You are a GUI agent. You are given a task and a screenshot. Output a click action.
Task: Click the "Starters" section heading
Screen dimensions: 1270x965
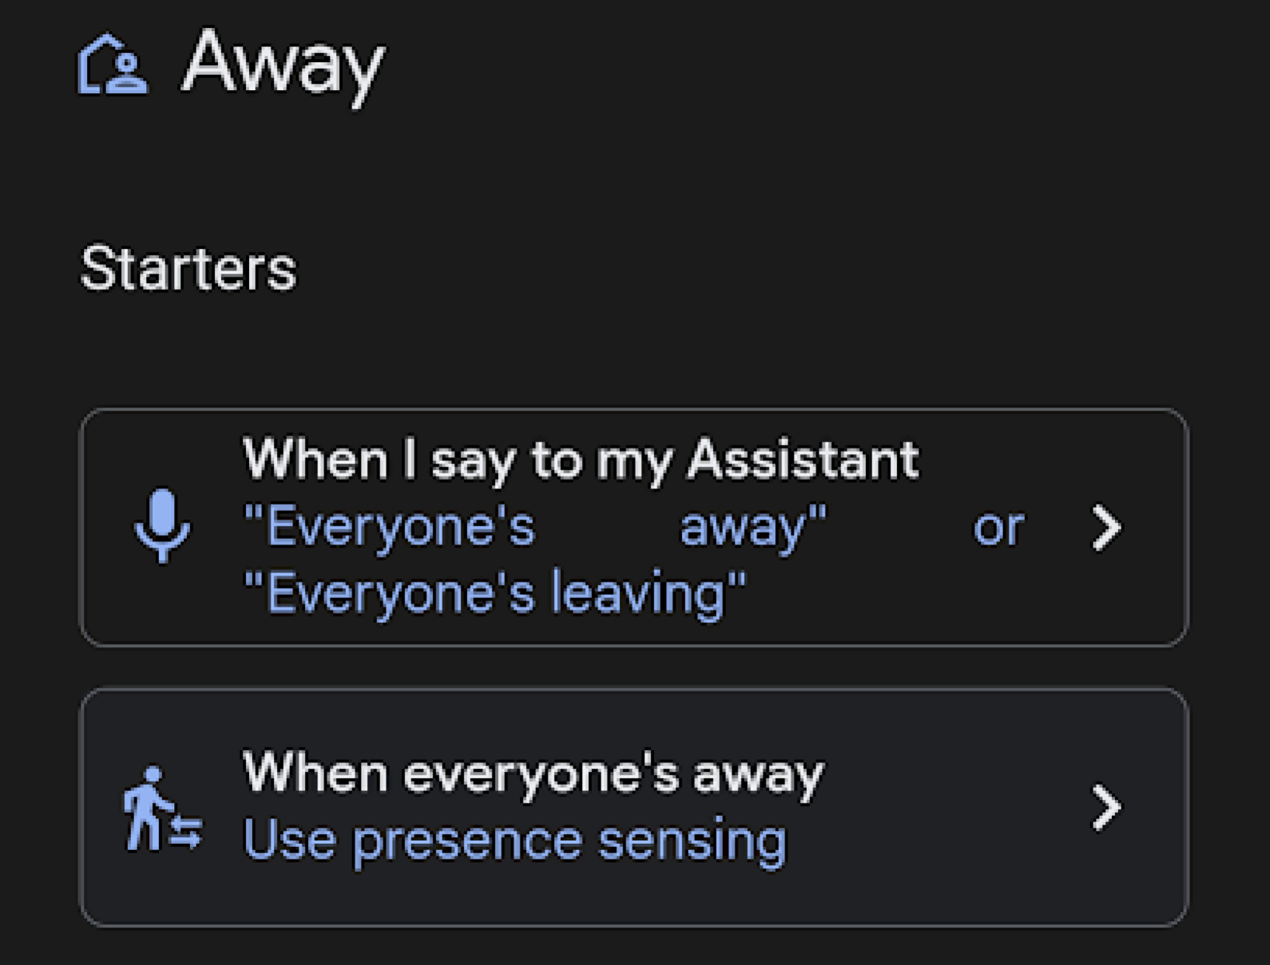pos(188,270)
